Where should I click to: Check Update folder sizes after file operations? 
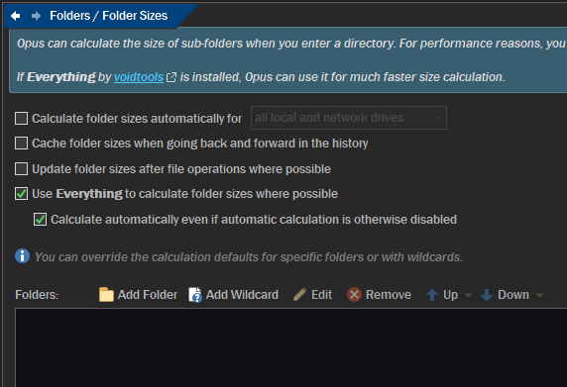(21, 168)
